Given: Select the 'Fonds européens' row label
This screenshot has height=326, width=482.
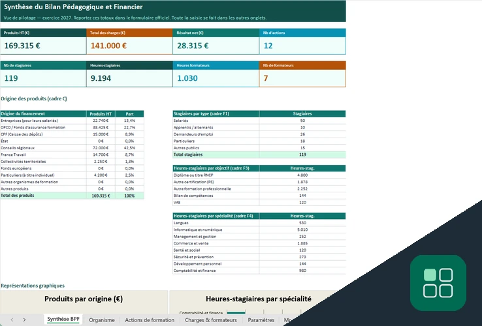Looking at the screenshot, I should pos(16,168).
